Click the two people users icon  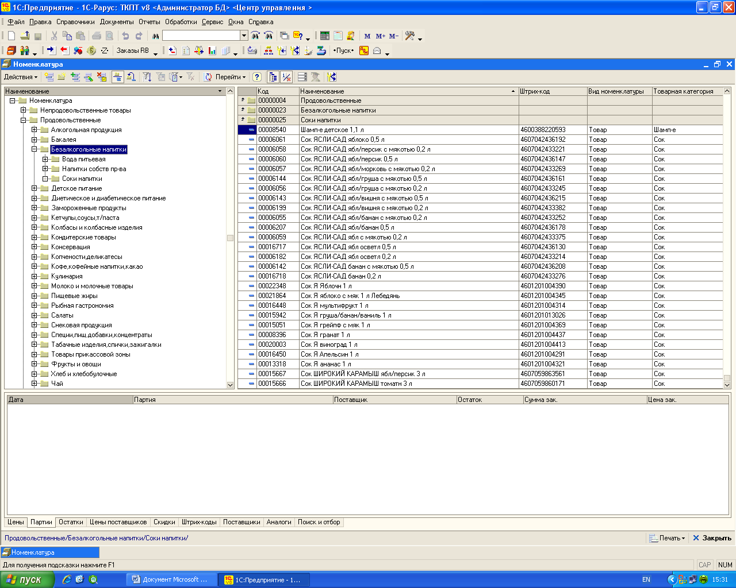[x=25, y=51]
